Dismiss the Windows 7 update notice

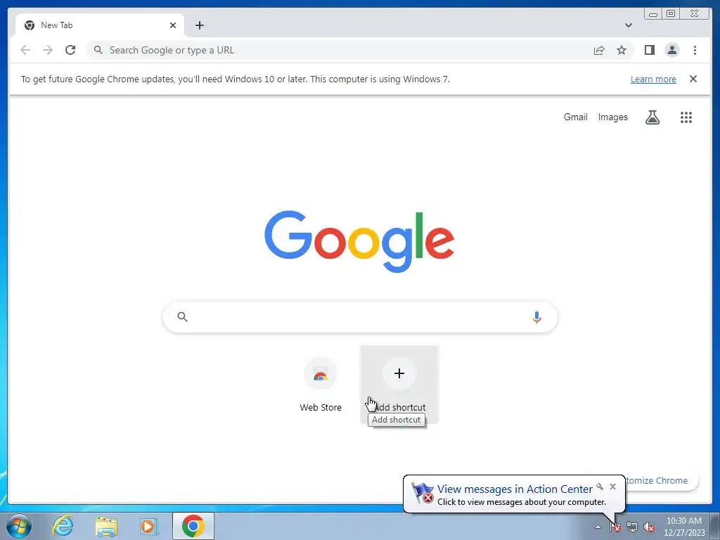click(693, 79)
